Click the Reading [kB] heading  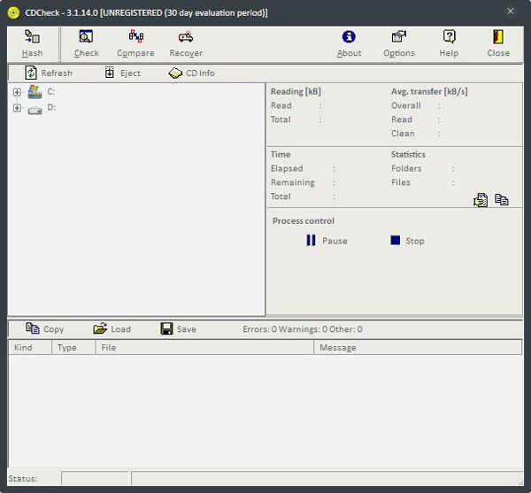296,91
